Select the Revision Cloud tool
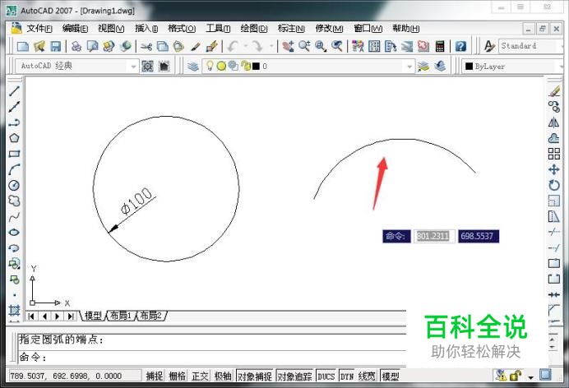This screenshot has width=569, height=388. pyautogui.click(x=14, y=201)
